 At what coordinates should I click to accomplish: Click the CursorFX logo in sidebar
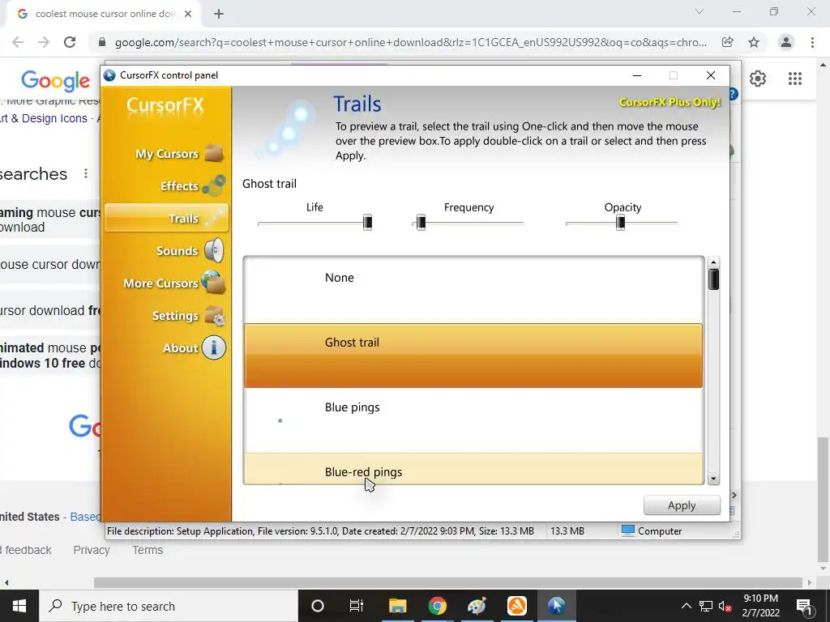[x=165, y=106]
